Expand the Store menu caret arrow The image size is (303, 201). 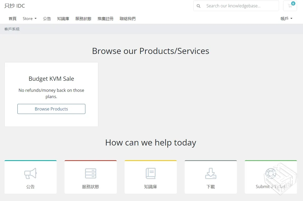(x=36, y=18)
